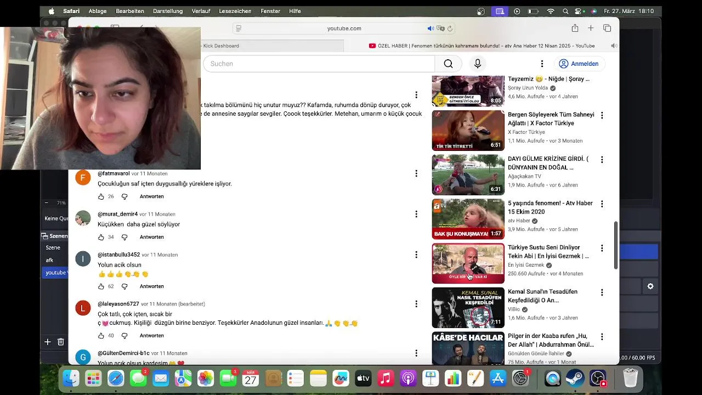Image resolution: width=702 pixels, height=395 pixels.
Task: Open Control Center in menu bar
Action: (579, 11)
